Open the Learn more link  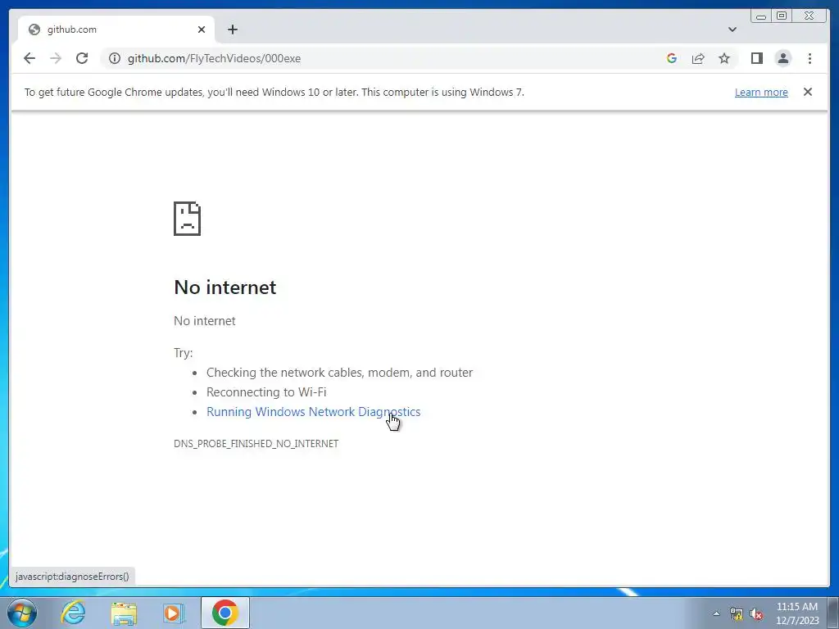click(x=761, y=92)
